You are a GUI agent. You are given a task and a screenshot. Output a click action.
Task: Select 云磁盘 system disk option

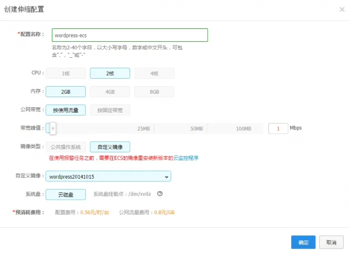(x=66, y=194)
